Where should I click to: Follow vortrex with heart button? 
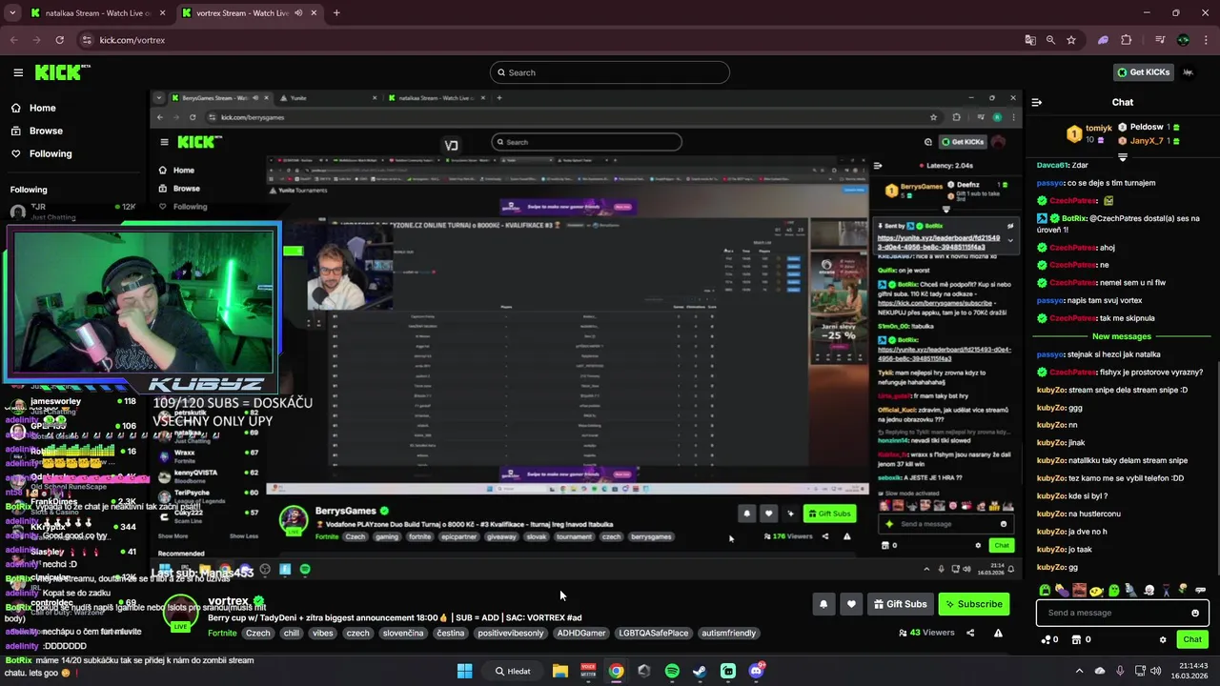(x=851, y=604)
